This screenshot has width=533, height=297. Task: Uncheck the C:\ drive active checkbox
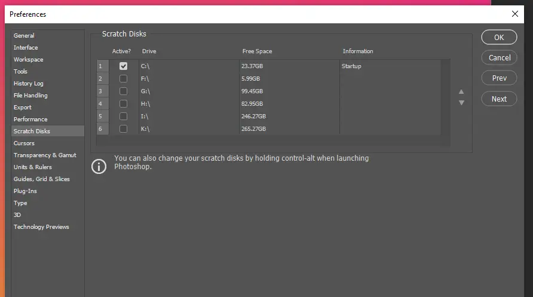tap(124, 66)
